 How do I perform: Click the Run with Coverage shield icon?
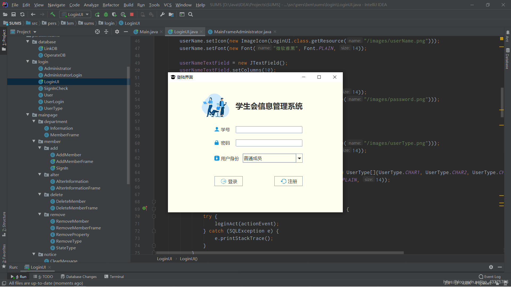pyautogui.click(x=114, y=14)
